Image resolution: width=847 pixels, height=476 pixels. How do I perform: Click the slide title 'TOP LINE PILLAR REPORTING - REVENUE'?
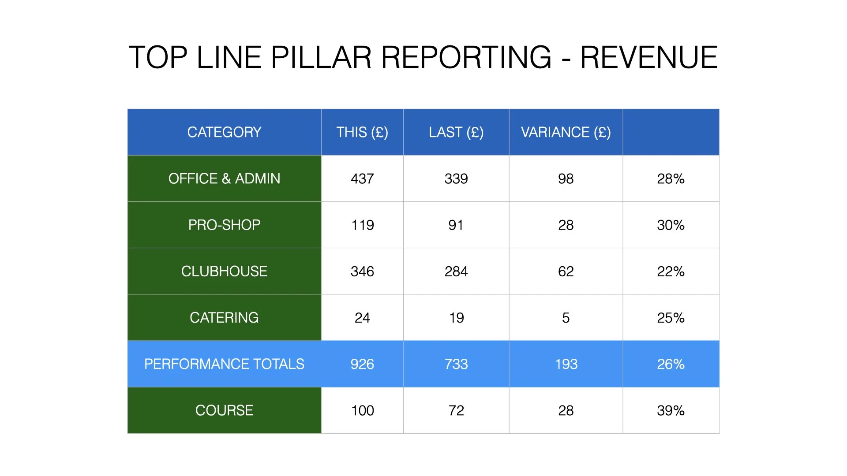[x=423, y=57]
